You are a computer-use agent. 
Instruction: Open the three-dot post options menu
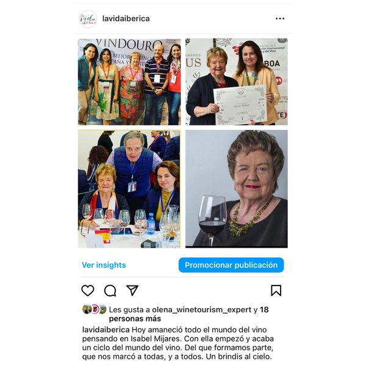point(280,19)
